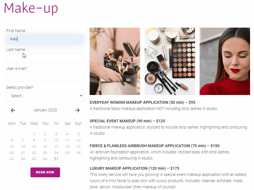Click the January 2020 month label

[x=45, y=110]
